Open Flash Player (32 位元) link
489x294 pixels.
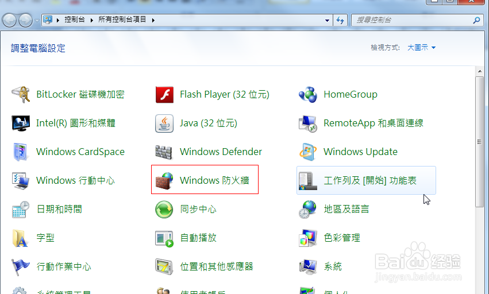tap(225, 95)
